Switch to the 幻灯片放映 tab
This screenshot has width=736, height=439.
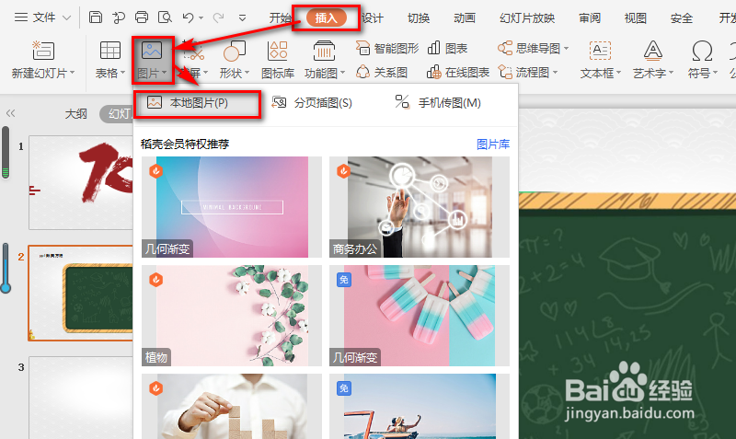coord(527,18)
